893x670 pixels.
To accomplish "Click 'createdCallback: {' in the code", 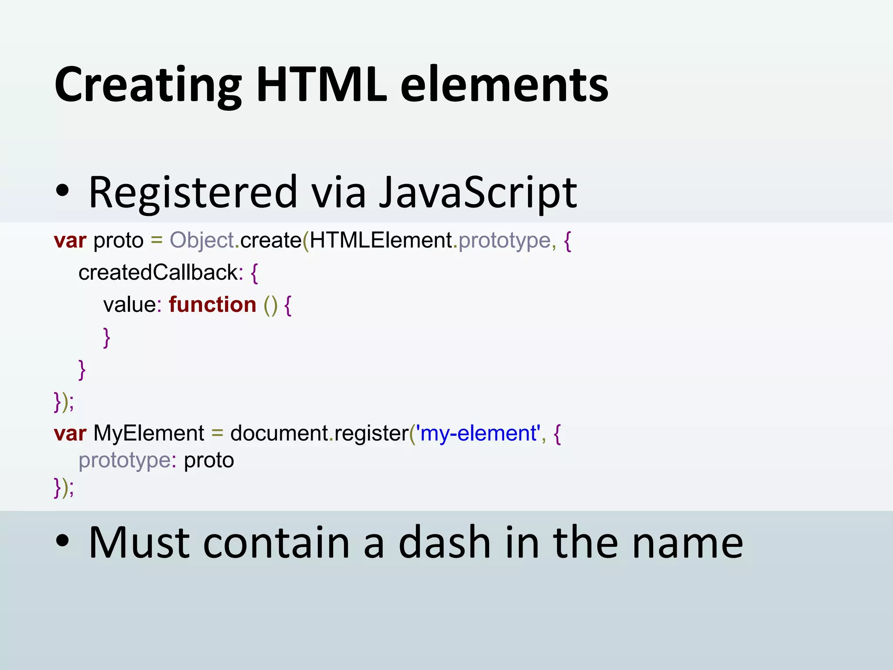I will (168, 273).
